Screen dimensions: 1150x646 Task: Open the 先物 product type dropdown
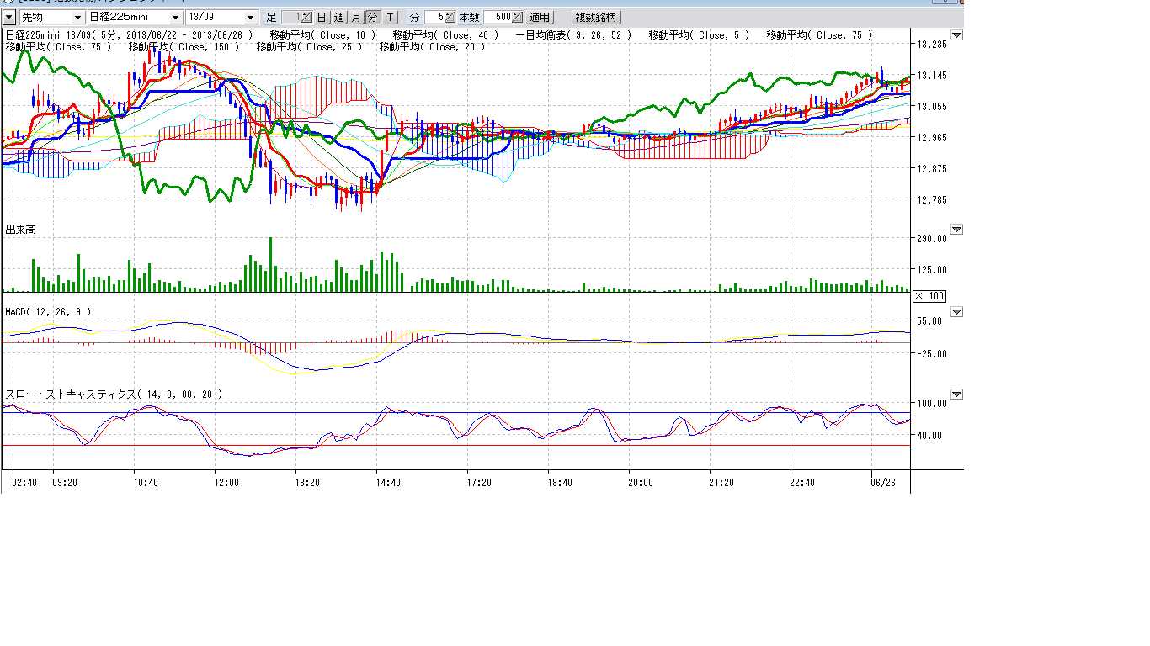click(x=77, y=17)
